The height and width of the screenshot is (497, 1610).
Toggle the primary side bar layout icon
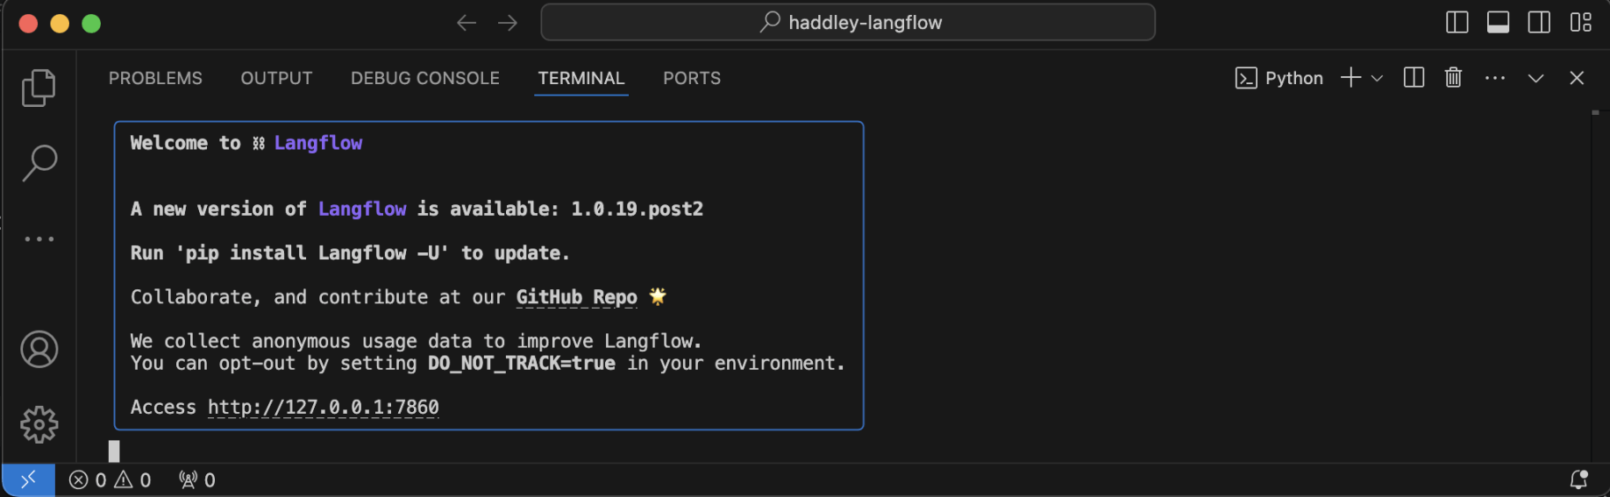(1457, 22)
